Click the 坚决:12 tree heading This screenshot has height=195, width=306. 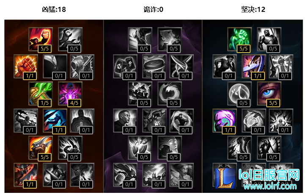tap(253, 9)
